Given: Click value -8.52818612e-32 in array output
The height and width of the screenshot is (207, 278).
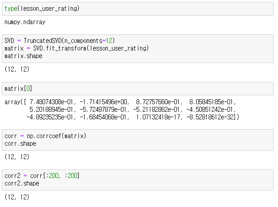Looking at the screenshot, I should tap(211, 117).
